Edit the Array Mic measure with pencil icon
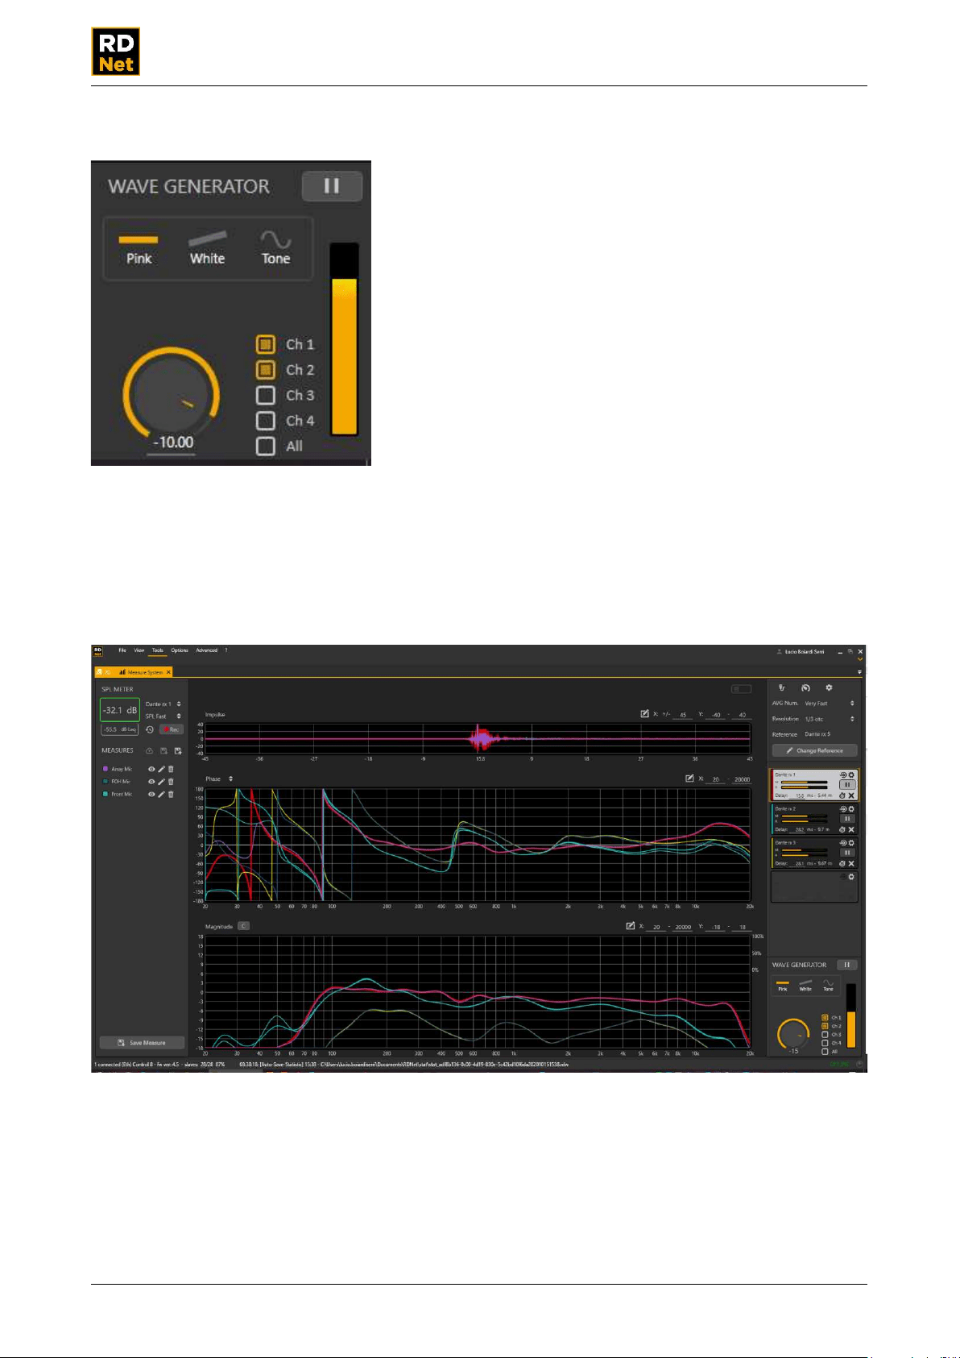The height and width of the screenshot is (1358, 960). [161, 769]
